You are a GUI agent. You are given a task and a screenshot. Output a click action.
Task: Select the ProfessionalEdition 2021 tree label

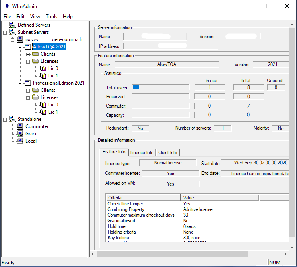coord(58,83)
